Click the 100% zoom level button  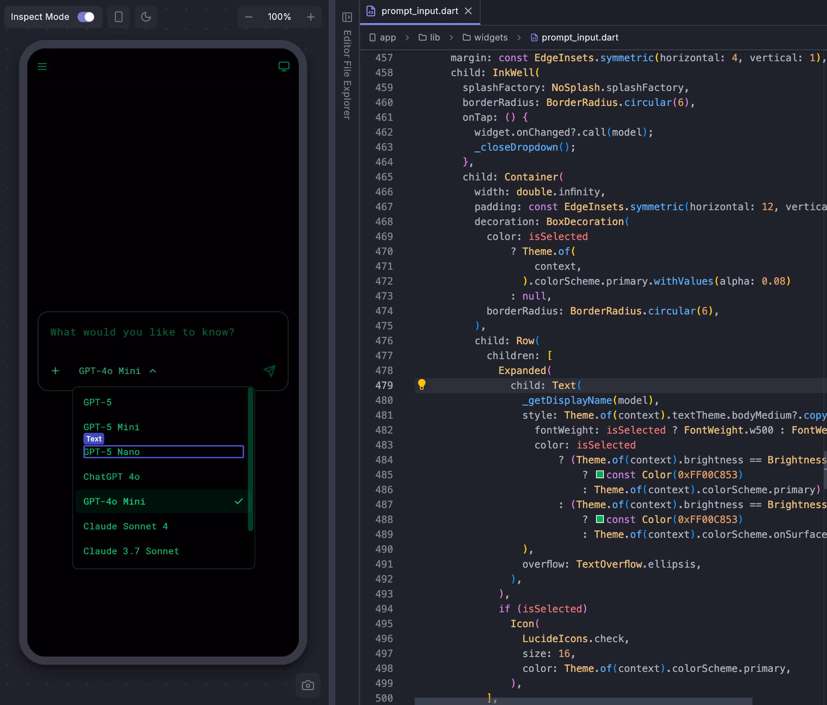coord(279,17)
